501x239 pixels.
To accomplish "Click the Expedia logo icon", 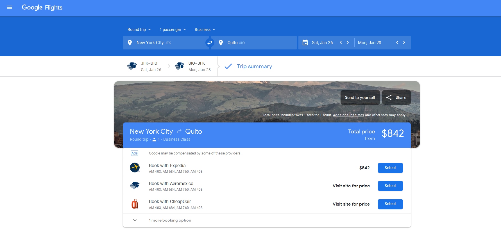I will (135, 168).
